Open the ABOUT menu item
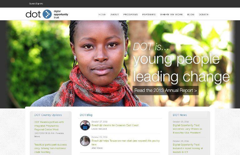Image resolution: width=240 pixels, height=155 pixels. 115,15
